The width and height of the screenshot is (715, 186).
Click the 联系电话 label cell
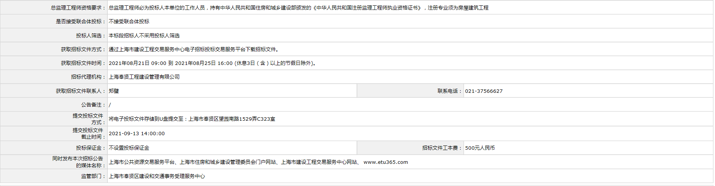coord(450,91)
